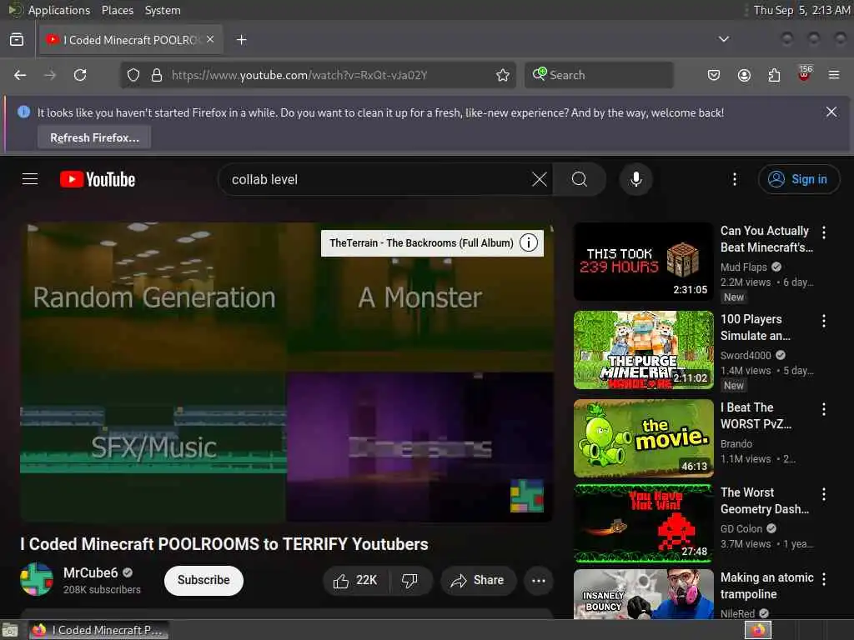This screenshot has width=854, height=640.
Task: Open 100 Players Simulate title
Action: [x=756, y=327]
